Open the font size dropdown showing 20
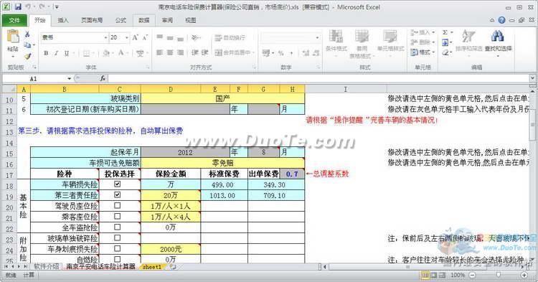 pos(126,37)
